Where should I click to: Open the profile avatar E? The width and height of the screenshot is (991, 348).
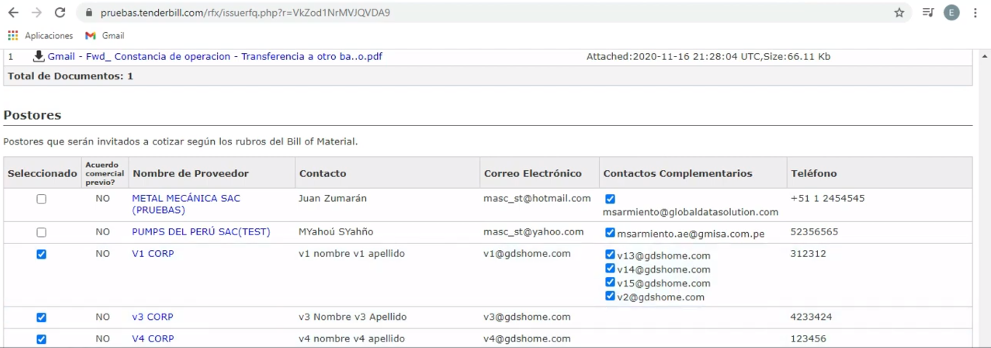coord(952,12)
